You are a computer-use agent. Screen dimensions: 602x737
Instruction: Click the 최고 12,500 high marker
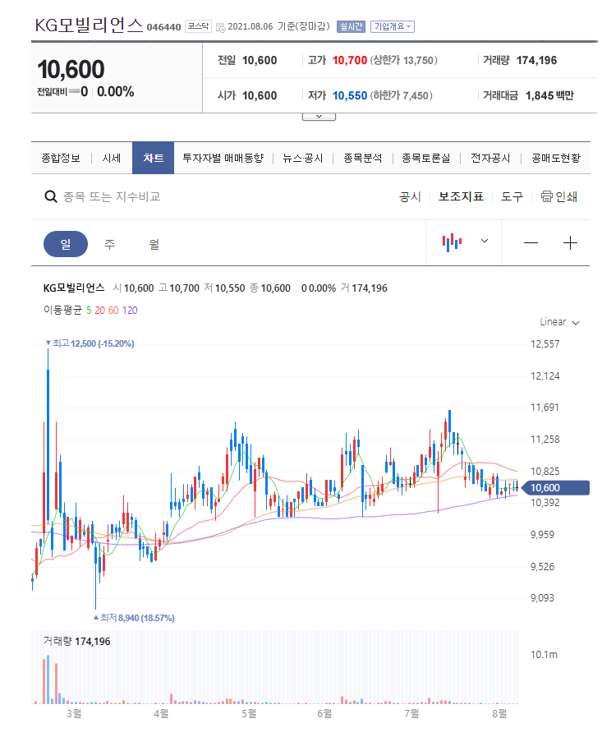(90, 343)
